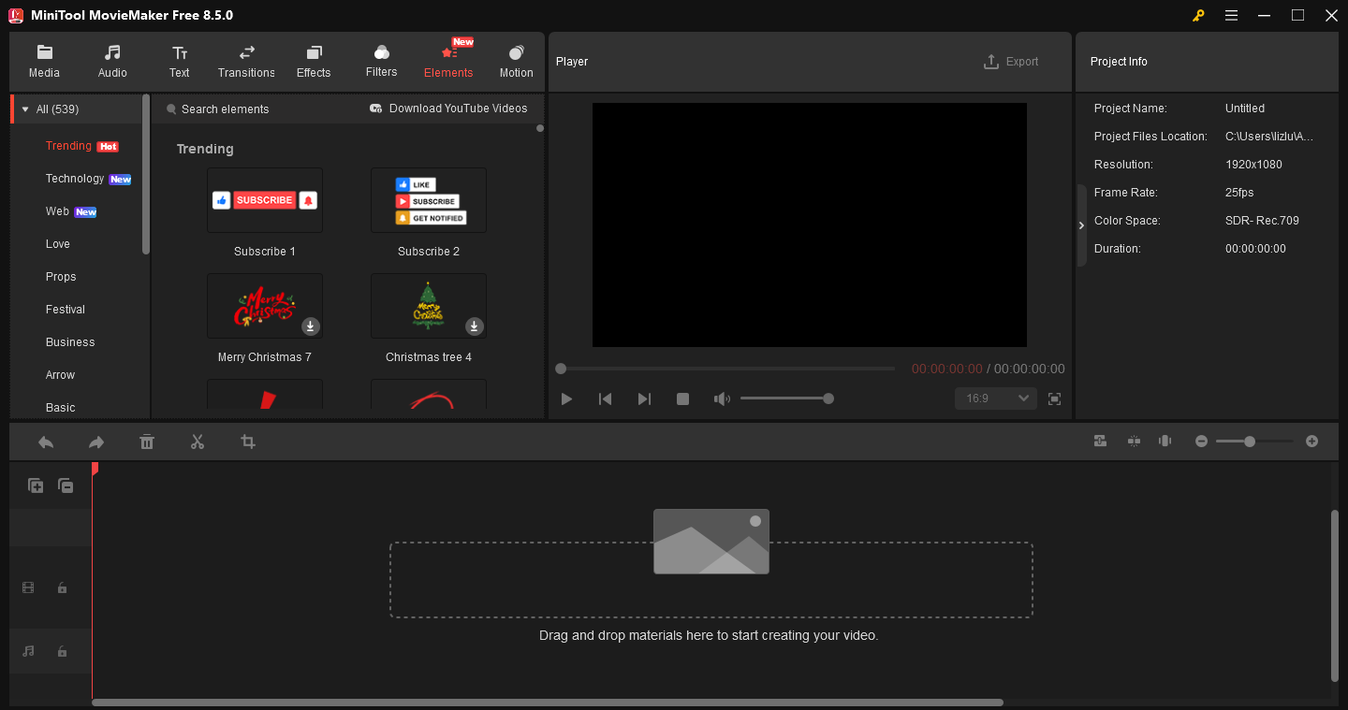Open the 16:9 aspect ratio dropdown
The height and width of the screenshot is (710, 1348).
coord(995,398)
